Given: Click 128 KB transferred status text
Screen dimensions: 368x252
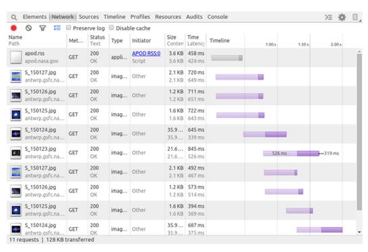Looking at the screenshot, I should pyautogui.click(x=70, y=240).
